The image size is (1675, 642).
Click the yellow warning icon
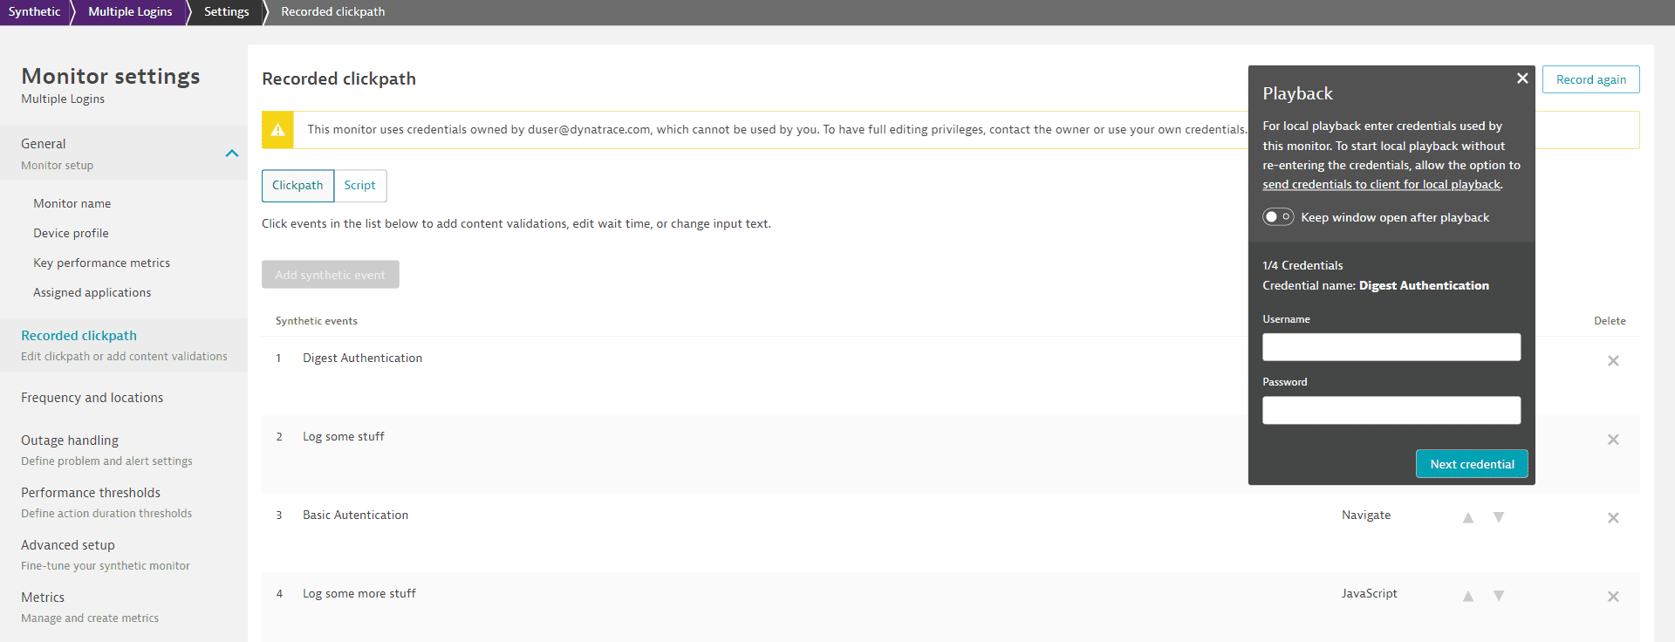tap(277, 130)
